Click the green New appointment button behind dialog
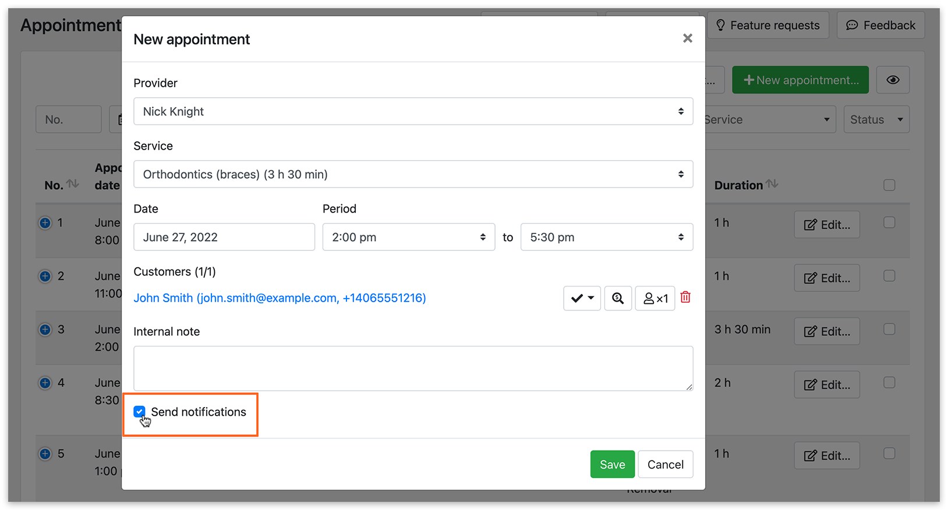Viewport: 948px width, 510px height. coord(801,80)
